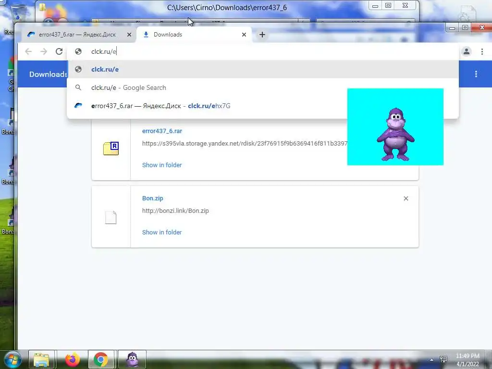Click the http://bonzi.link/Bon.zip source URL
Viewport: 492px width, 369px height.
coord(175,211)
